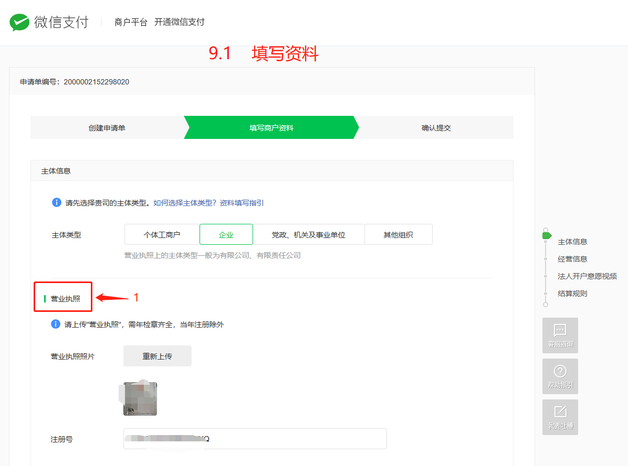Jump to 经营信息 in side navigation

coord(572,259)
